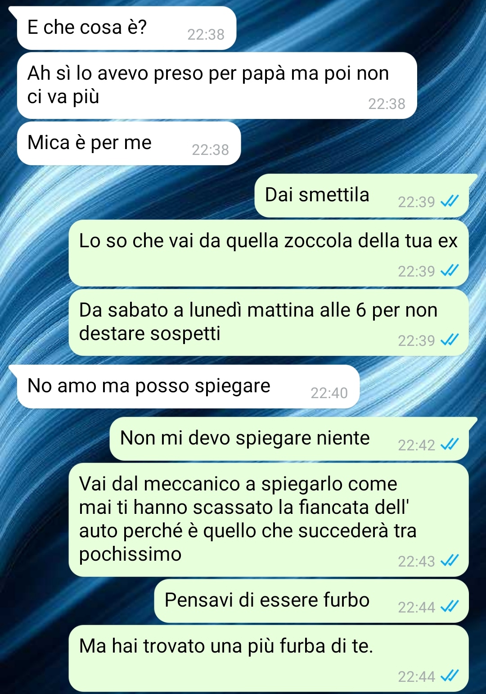Tap the blue double-check on the 'zoccola' message

tap(449, 271)
